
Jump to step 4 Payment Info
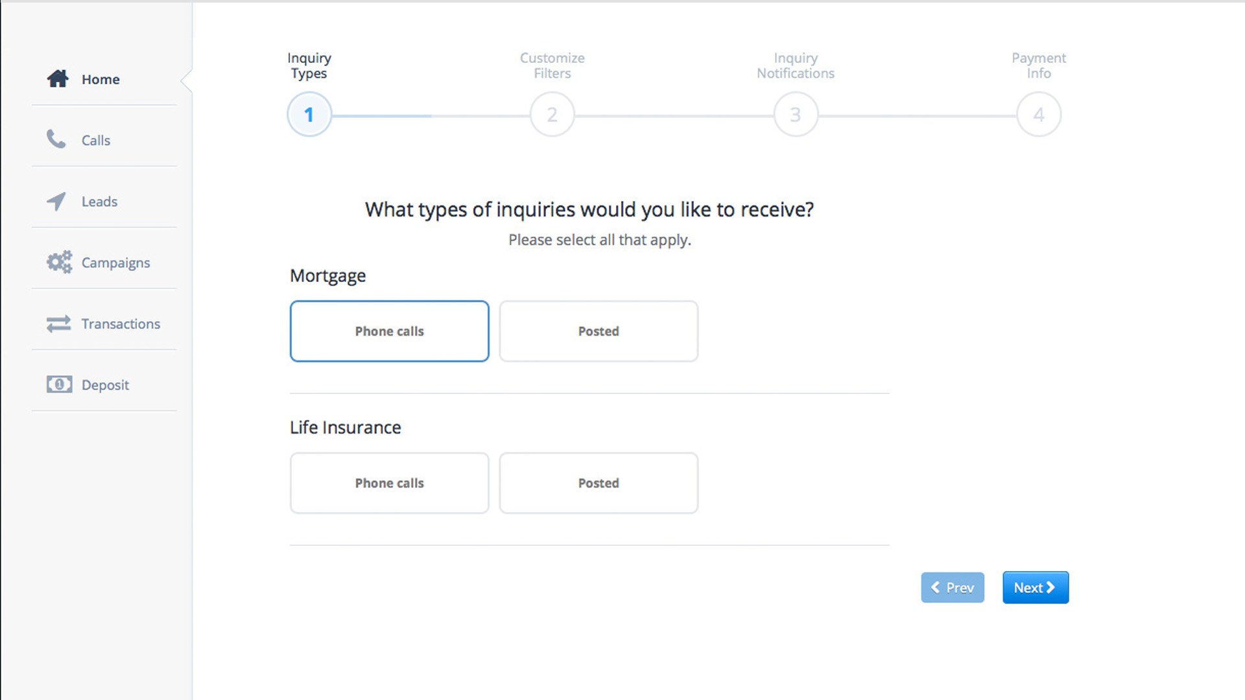pyautogui.click(x=1038, y=115)
